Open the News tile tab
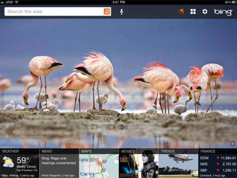The width and height of the screenshot is (237, 178). tap(47, 151)
